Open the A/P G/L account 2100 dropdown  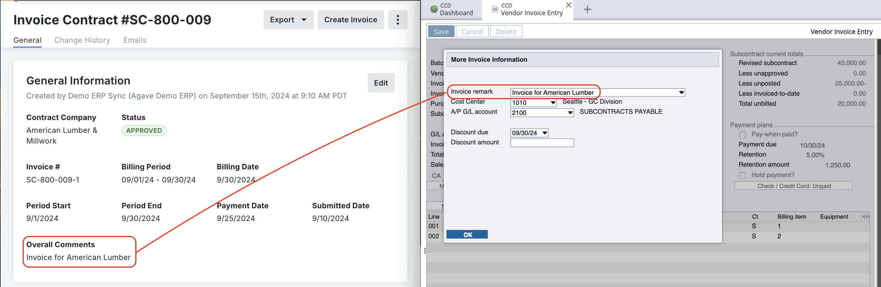570,113
